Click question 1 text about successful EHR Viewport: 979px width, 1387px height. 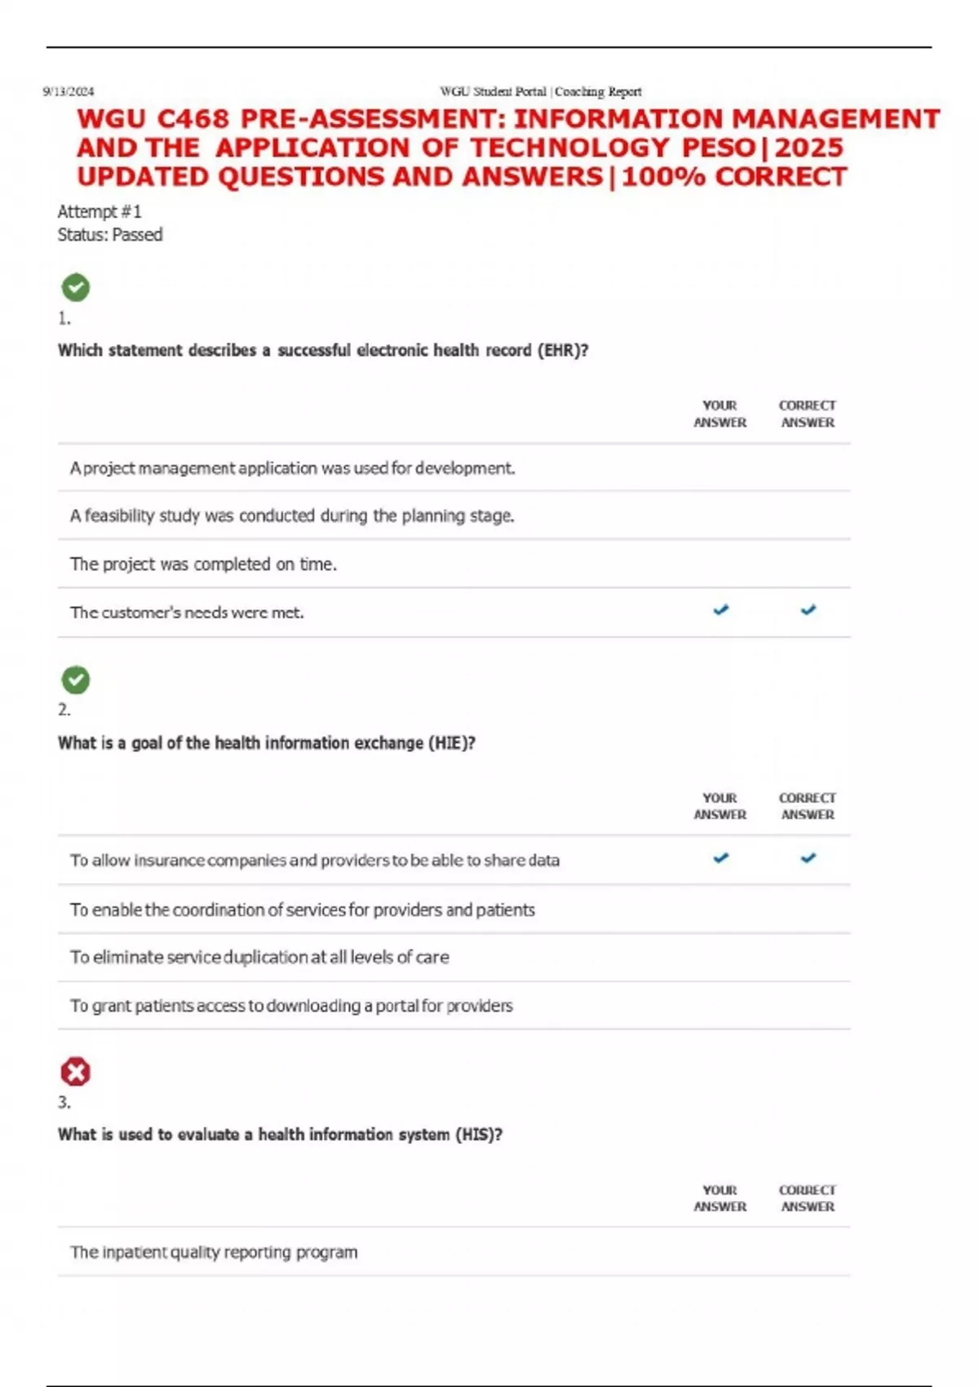pyautogui.click(x=322, y=351)
